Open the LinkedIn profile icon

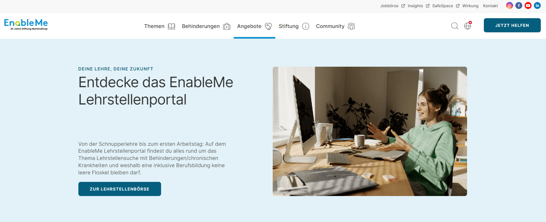(537, 5)
